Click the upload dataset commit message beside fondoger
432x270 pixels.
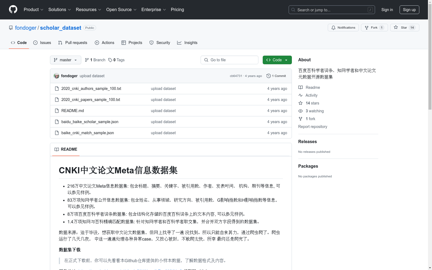coord(92,76)
